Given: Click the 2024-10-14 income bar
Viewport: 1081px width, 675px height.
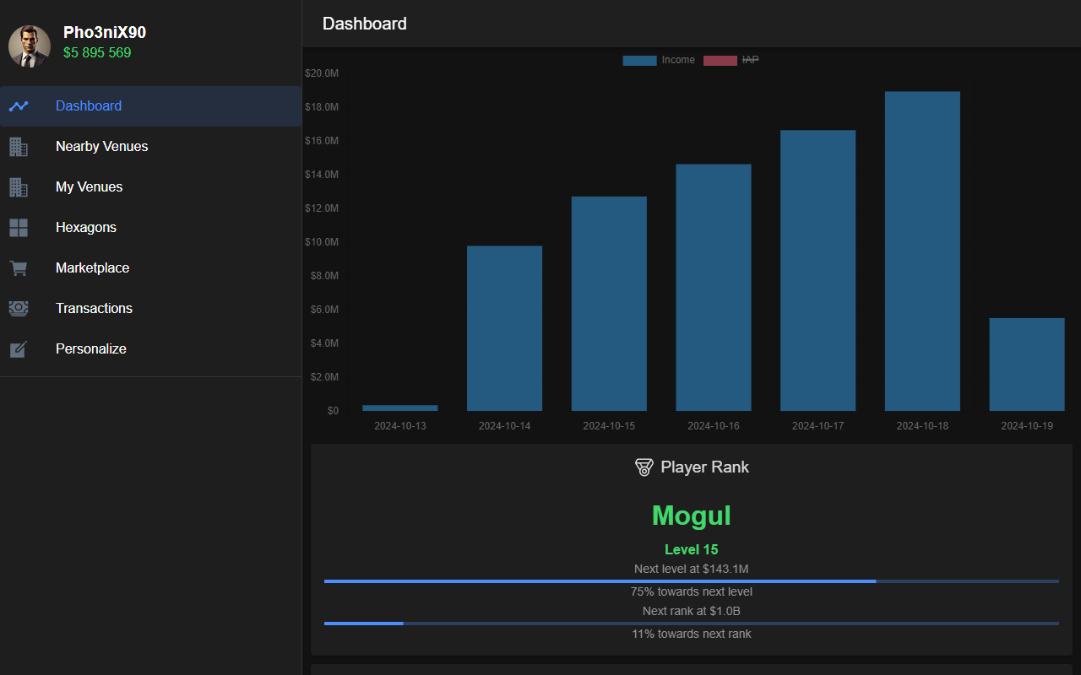Looking at the screenshot, I should pos(505,328).
